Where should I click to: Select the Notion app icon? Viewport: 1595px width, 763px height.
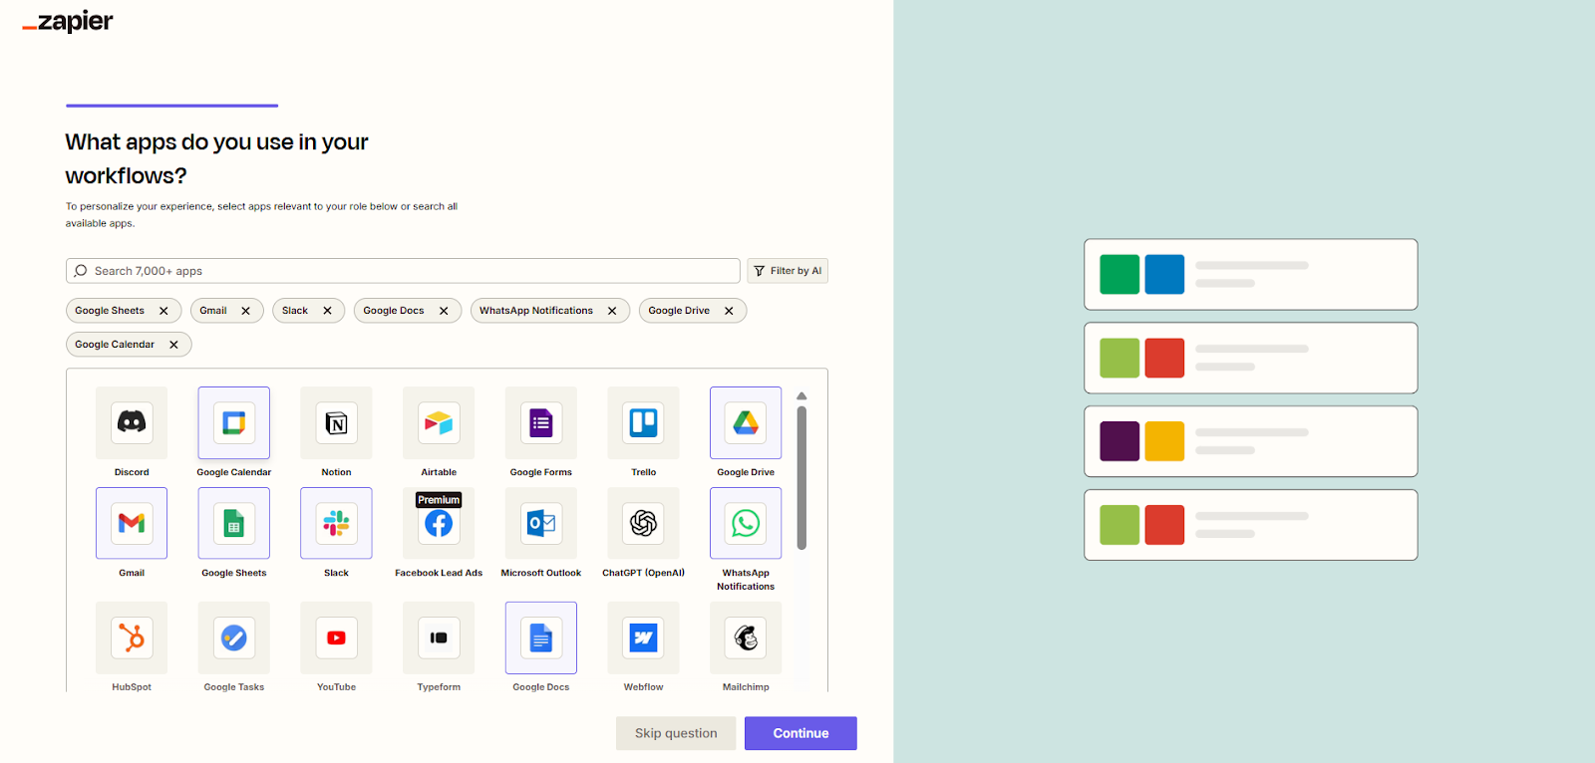click(x=336, y=422)
